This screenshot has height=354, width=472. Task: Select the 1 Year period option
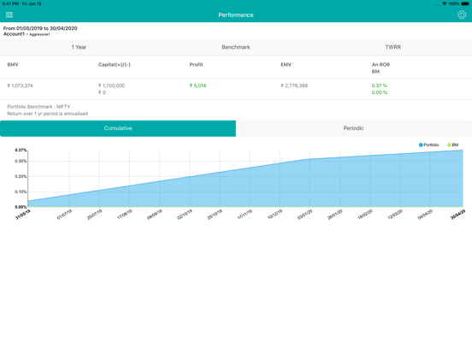[79, 47]
